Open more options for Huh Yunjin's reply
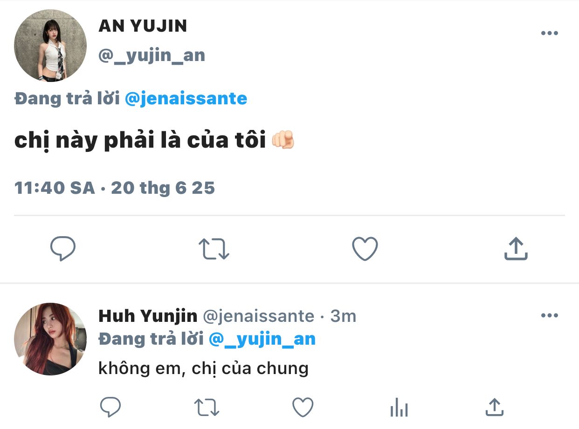The height and width of the screenshot is (429, 579). pyautogui.click(x=549, y=315)
